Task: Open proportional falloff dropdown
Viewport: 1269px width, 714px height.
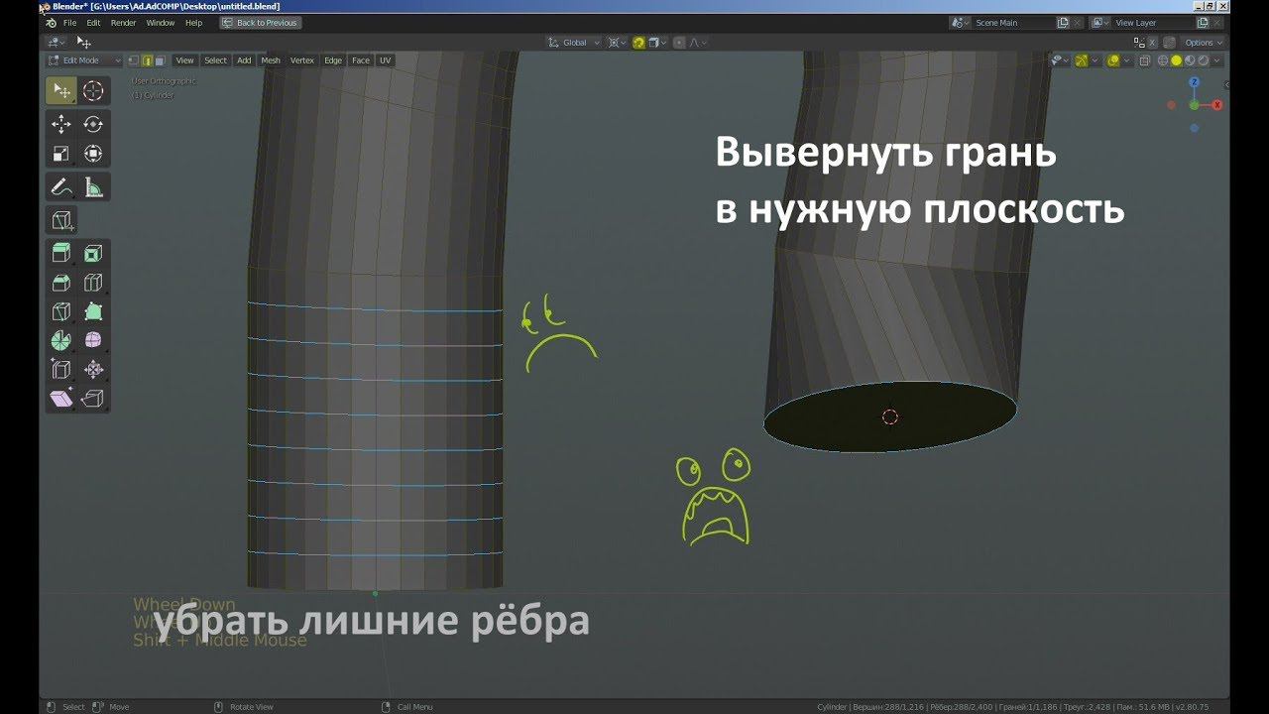Action: coord(699,43)
